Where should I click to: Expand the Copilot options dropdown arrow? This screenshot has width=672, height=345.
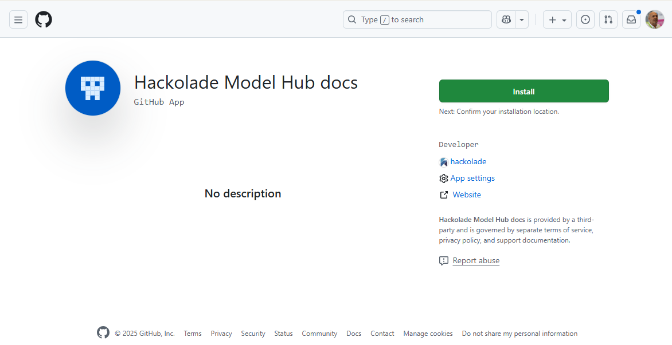coord(521,19)
